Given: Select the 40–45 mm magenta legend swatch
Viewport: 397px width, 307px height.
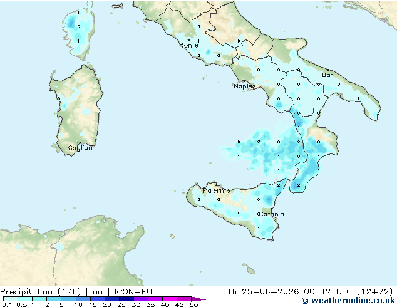Looking at the screenshot, I should click(170, 299).
